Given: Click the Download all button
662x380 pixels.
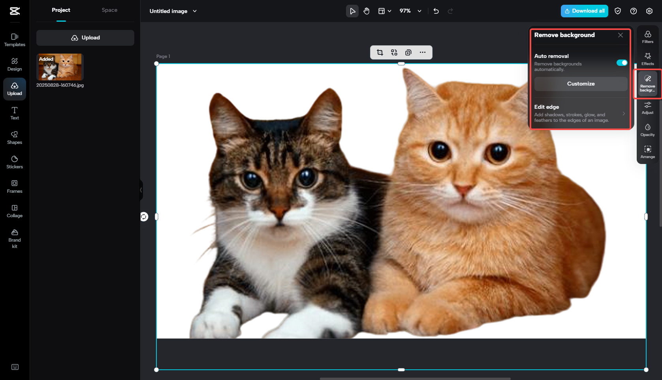Looking at the screenshot, I should 584,11.
